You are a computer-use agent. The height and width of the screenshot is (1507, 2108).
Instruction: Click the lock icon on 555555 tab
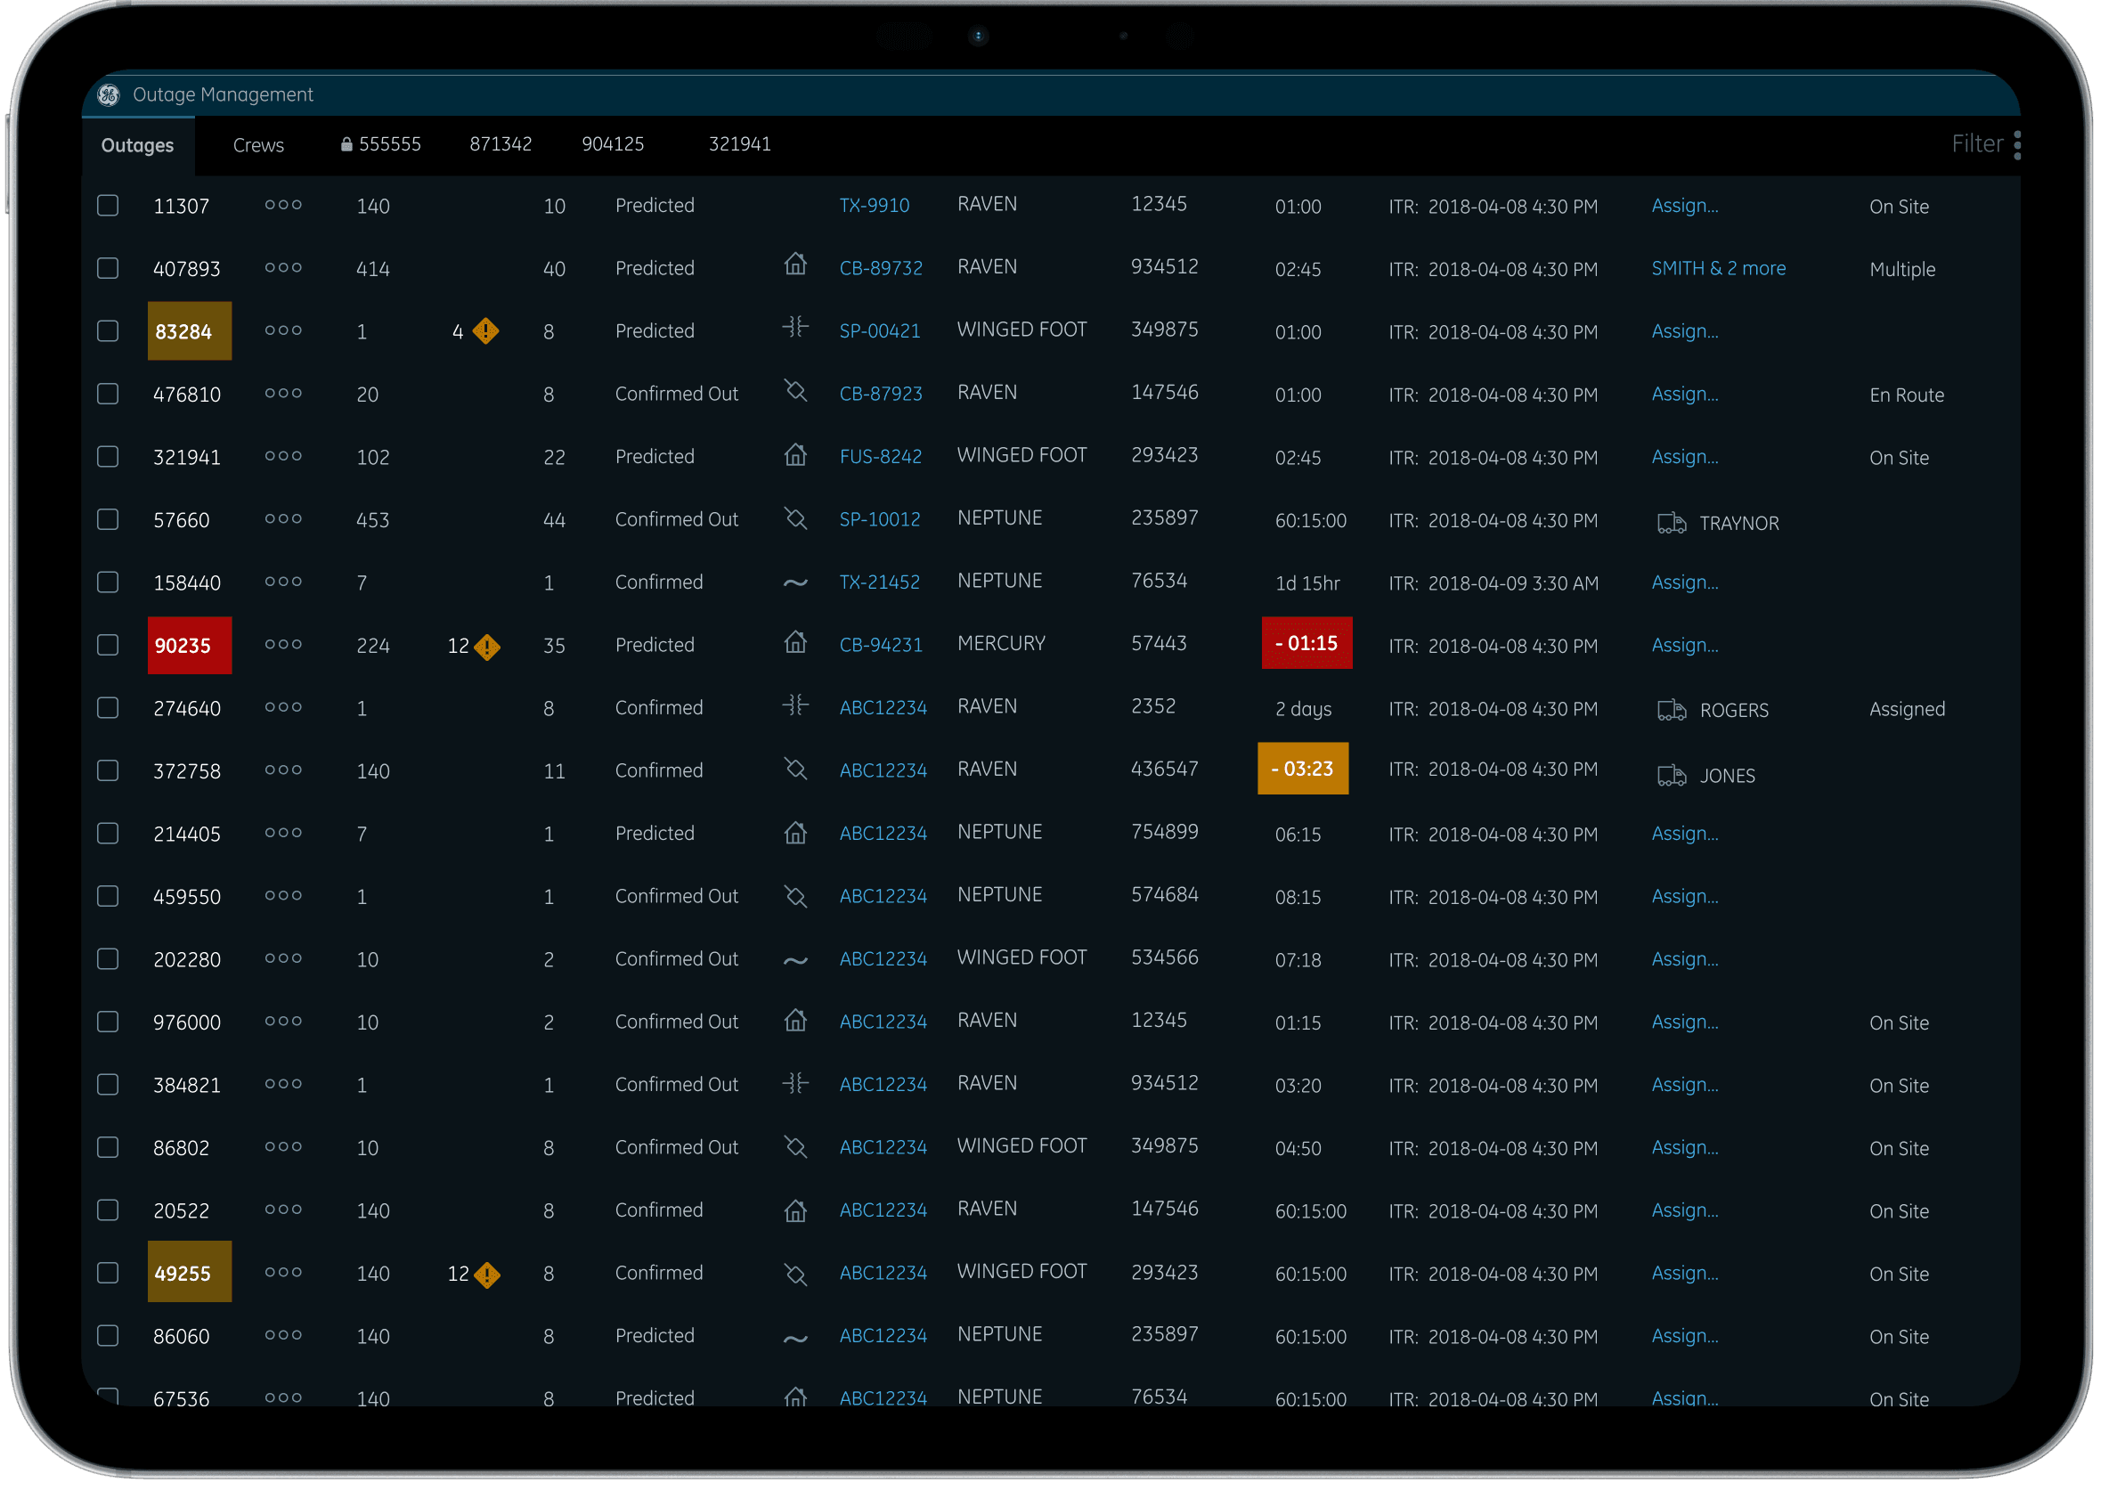pyautogui.click(x=346, y=145)
